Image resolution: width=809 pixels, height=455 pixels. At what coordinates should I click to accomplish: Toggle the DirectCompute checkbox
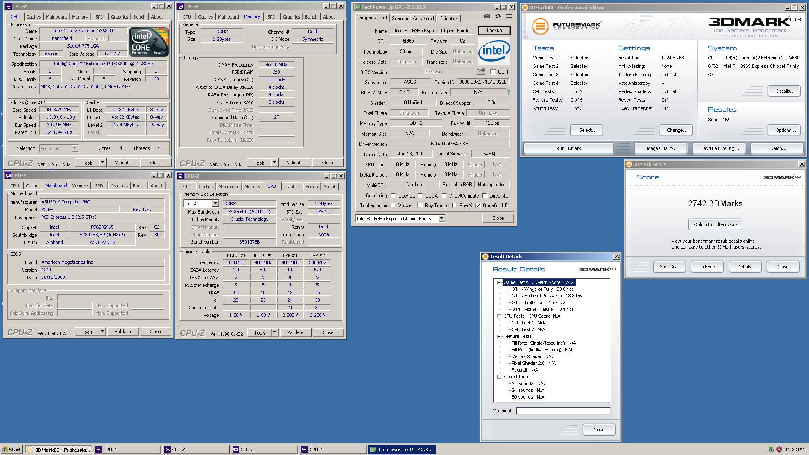(x=444, y=196)
